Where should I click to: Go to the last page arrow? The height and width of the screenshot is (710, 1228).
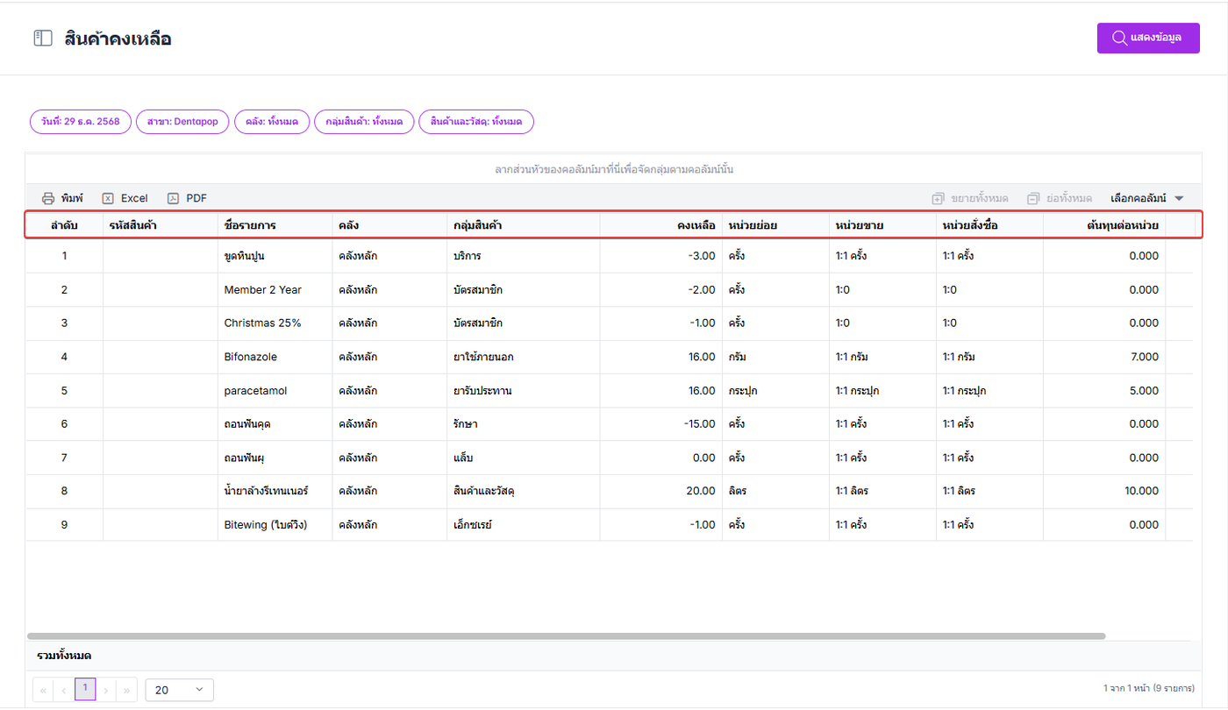(x=127, y=690)
